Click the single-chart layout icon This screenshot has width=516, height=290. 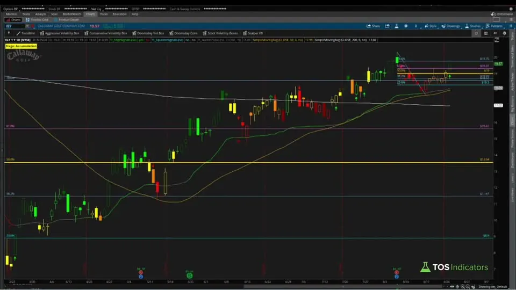tap(476, 33)
